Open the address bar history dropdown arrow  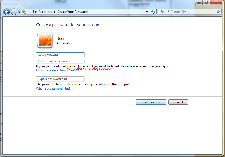point(147,12)
